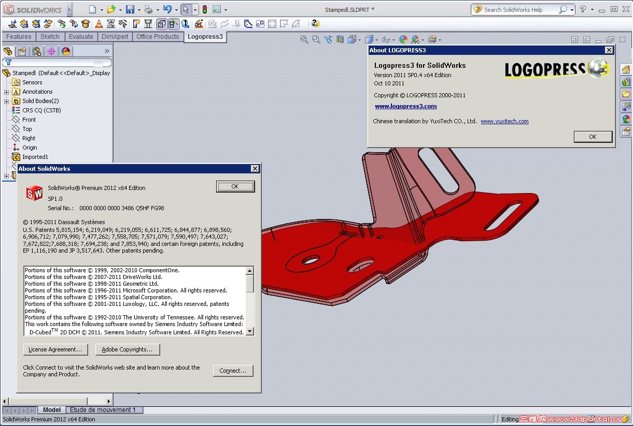Image resolution: width=633 pixels, height=426 pixels.
Task: Click the Section View icon
Action: [x=340, y=39]
